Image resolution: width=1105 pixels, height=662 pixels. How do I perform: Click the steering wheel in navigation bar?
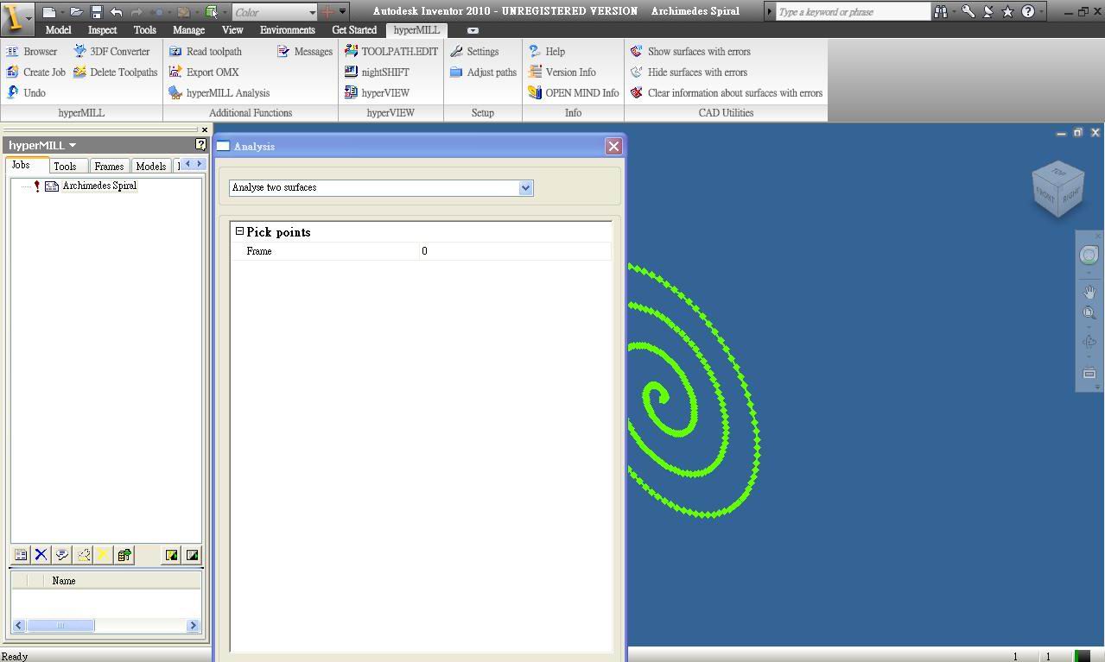[x=1089, y=255]
